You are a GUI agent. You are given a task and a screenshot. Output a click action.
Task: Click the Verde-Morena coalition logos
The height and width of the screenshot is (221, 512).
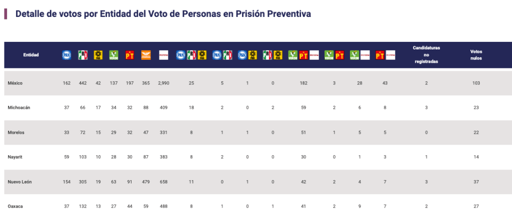[x=360, y=55]
